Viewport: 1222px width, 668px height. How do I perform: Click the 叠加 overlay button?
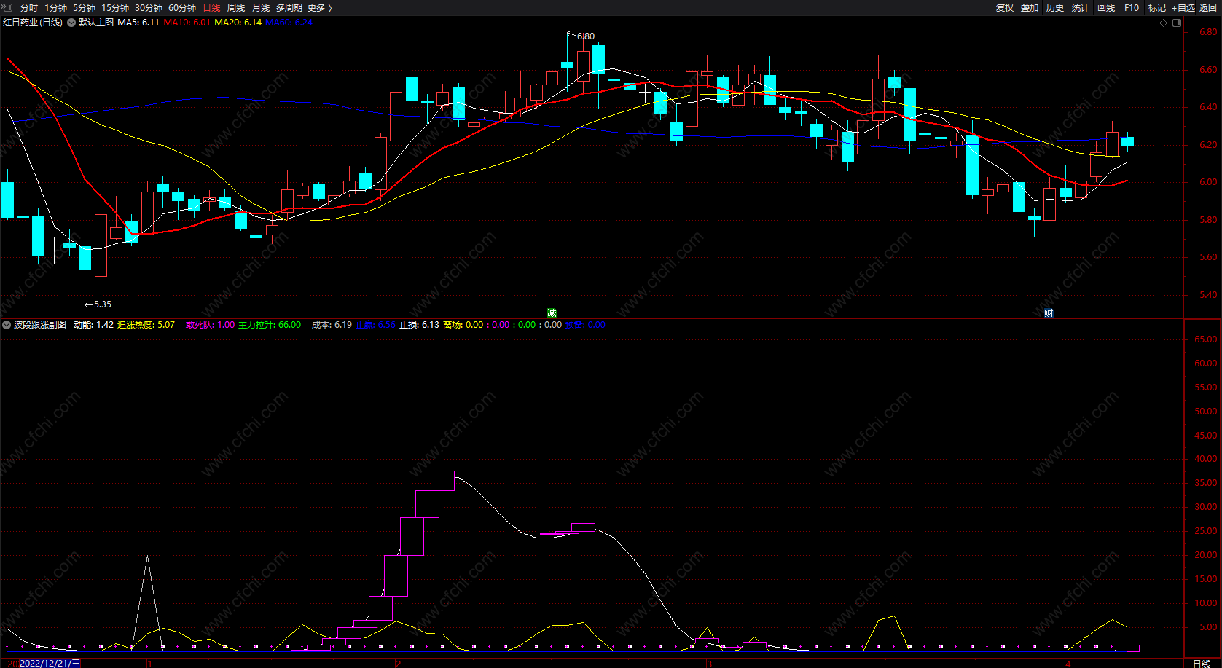1030,8
